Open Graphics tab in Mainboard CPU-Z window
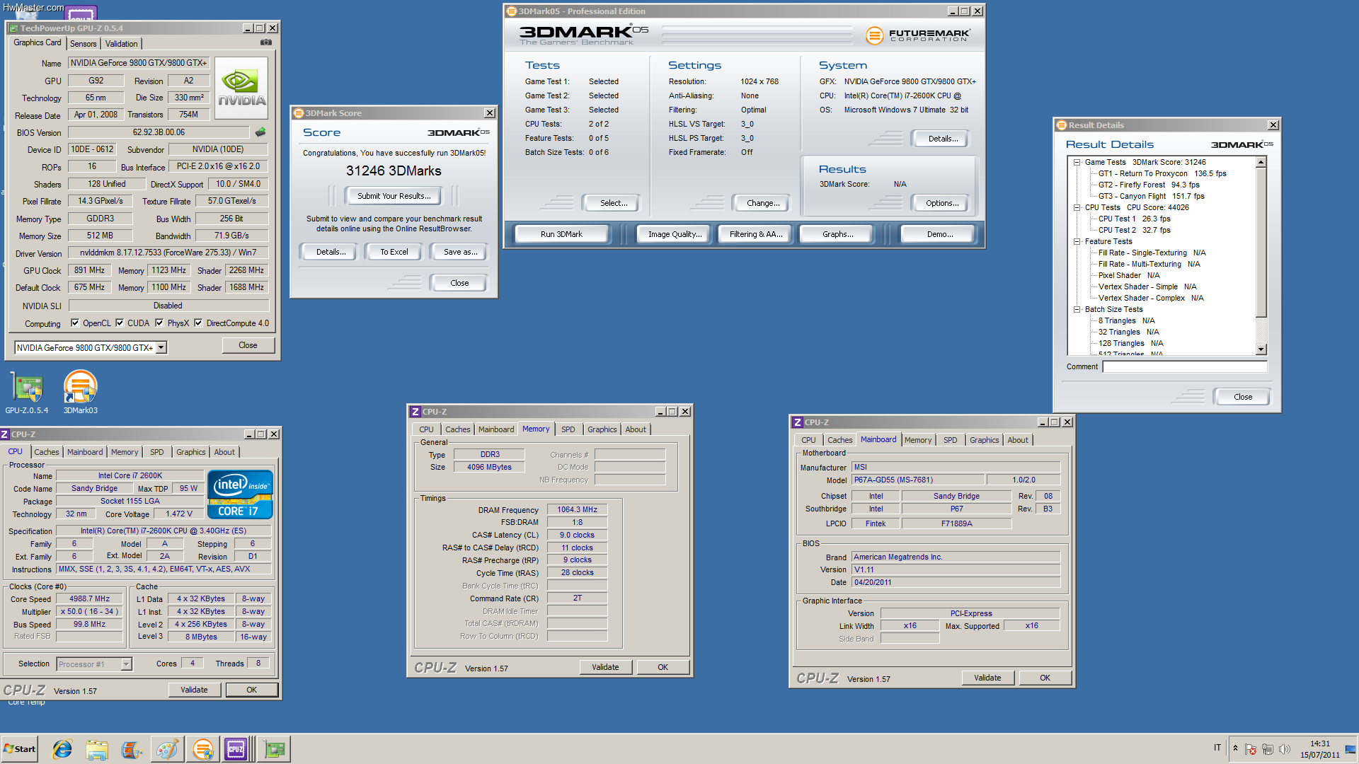 [x=984, y=440]
